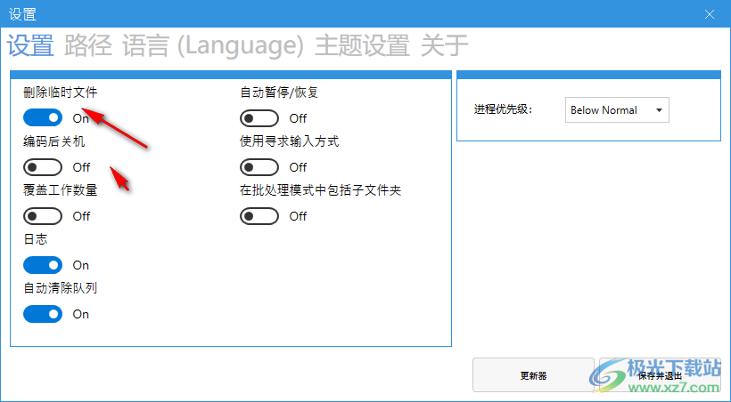Click the 编码后关机 label

tap(54, 141)
